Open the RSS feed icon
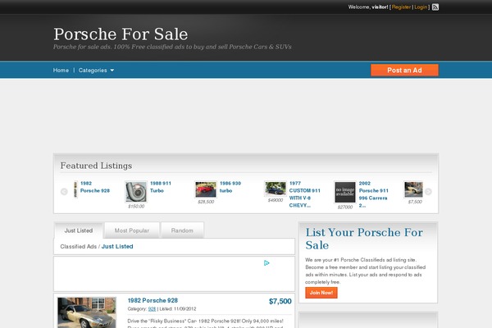 pyautogui.click(x=435, y=7)
